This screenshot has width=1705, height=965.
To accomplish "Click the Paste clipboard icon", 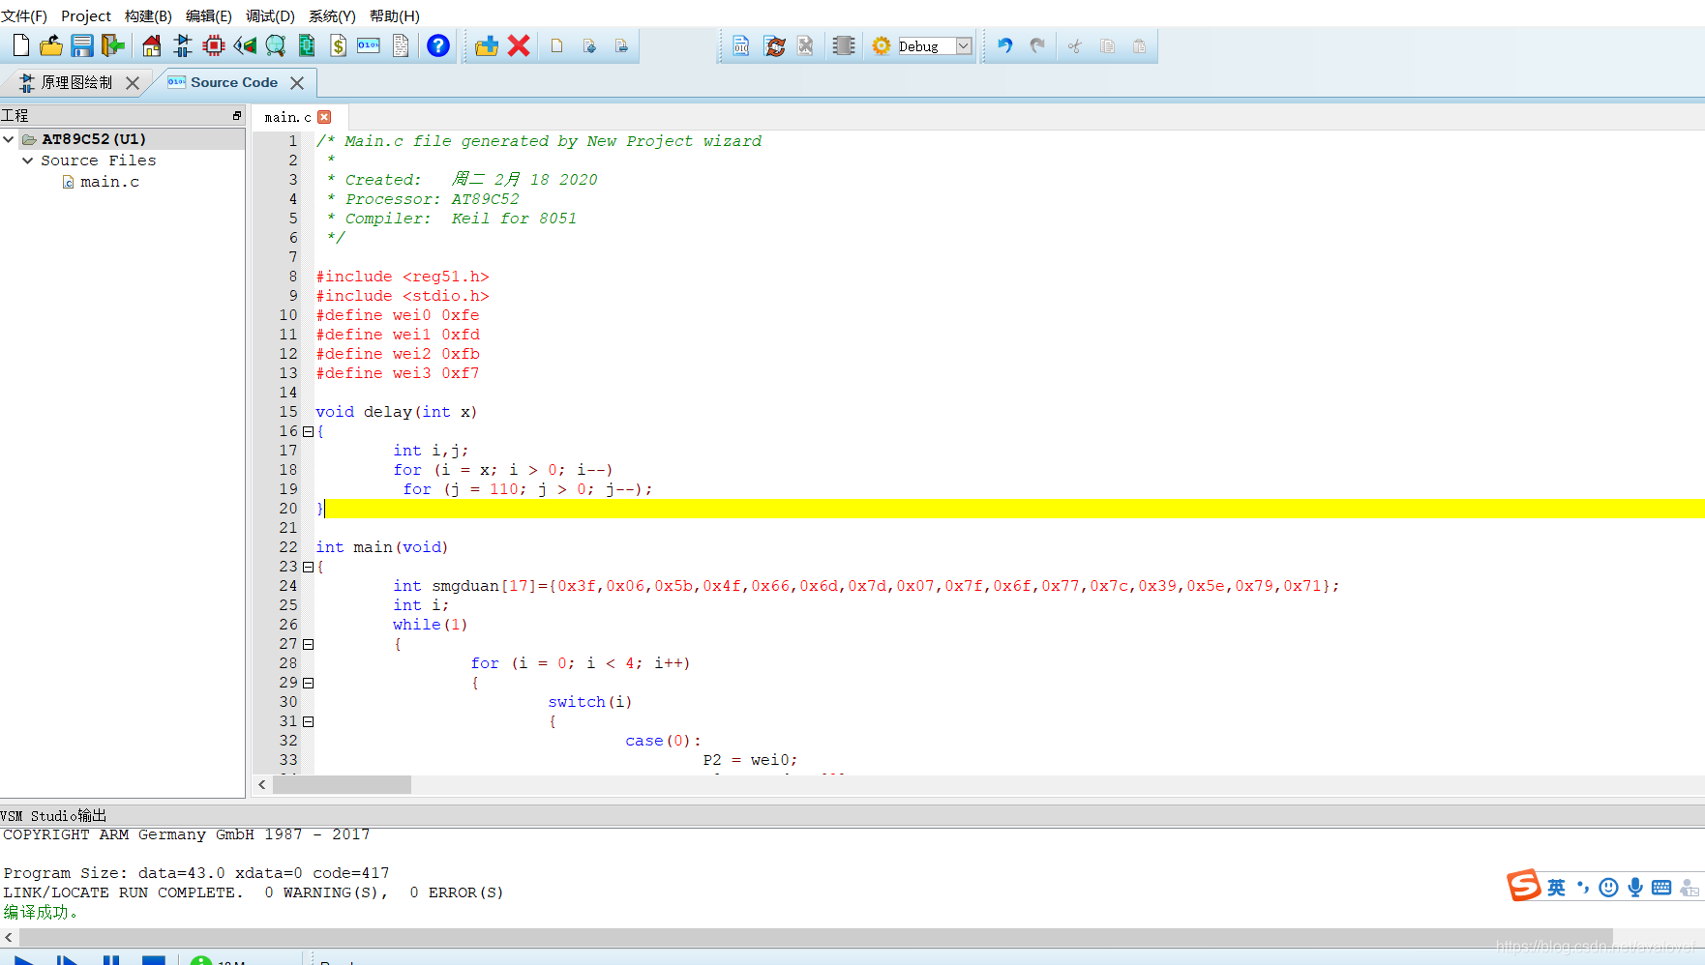I will tap(1139, 45).
